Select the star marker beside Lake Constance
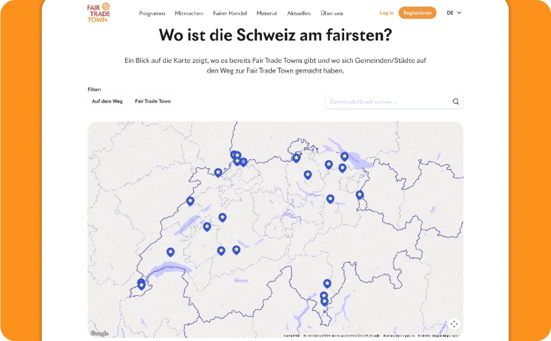The height and width of the screenshot is (341, 551). [x=345, y=156]
